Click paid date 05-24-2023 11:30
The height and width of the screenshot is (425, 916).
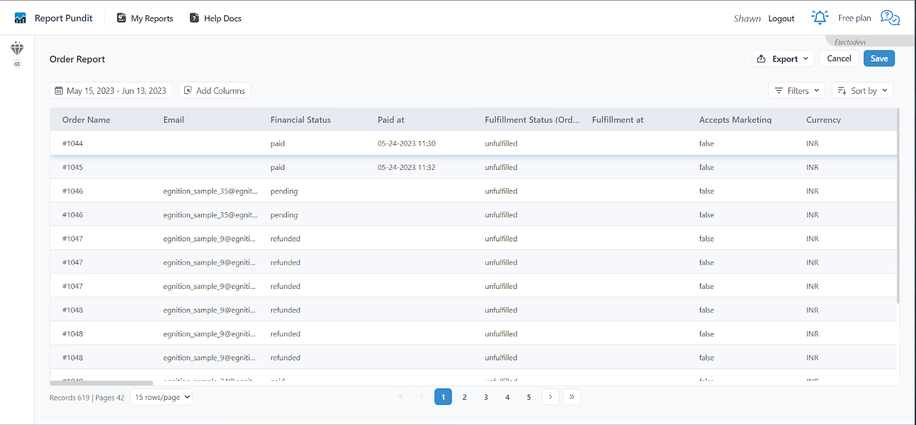(406, 144)
